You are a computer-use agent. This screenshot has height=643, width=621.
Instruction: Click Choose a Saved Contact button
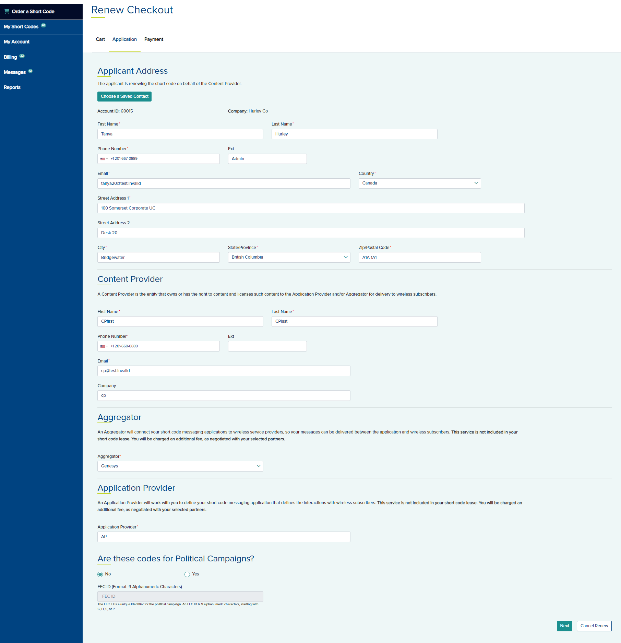pos(124,96)
